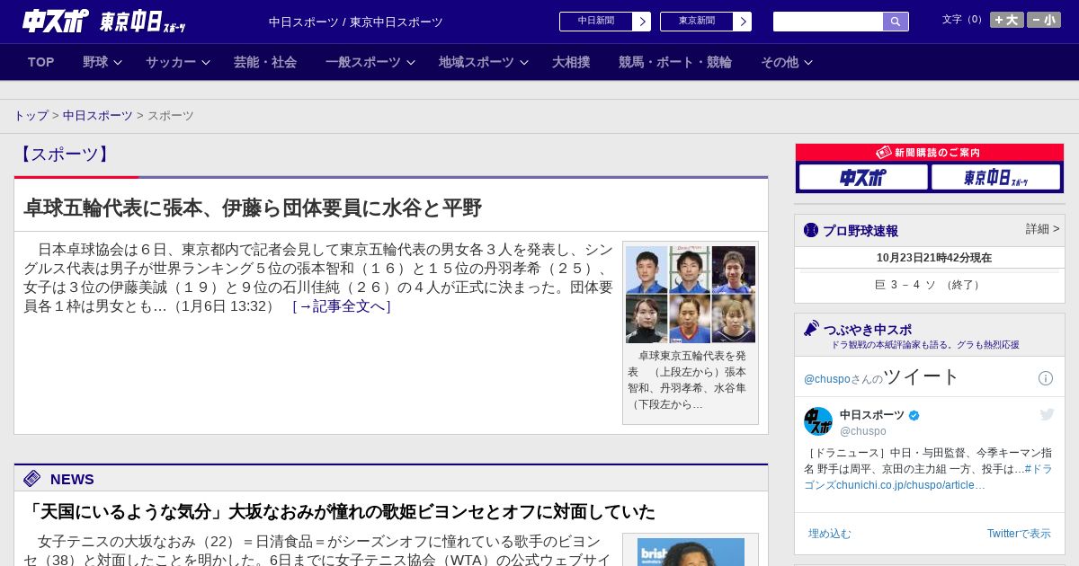Expand the 一般スポーツ dropdown chevron
This screenshot has height=566, width=1079.
click(x=411, y=63)
